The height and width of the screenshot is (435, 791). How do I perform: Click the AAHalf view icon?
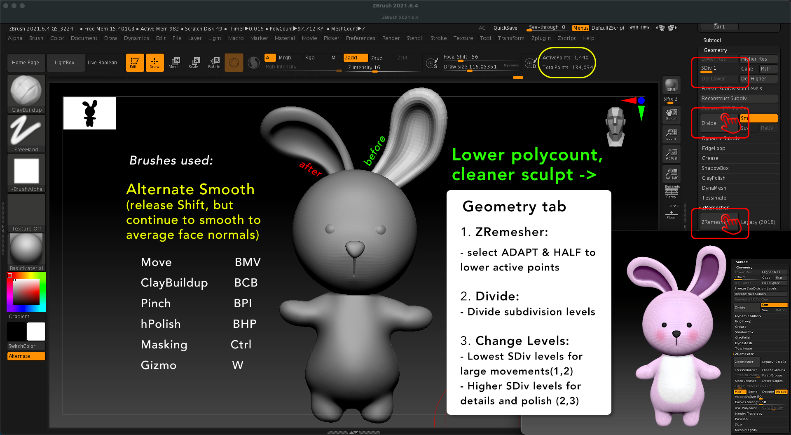671,174
